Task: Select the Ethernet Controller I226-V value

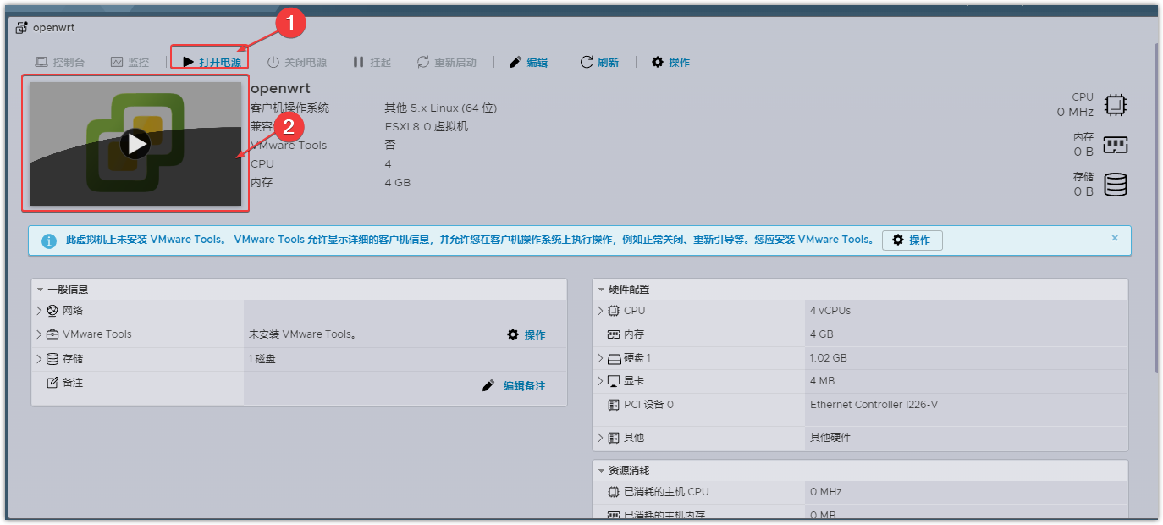Action: click(x=874, y=405)
